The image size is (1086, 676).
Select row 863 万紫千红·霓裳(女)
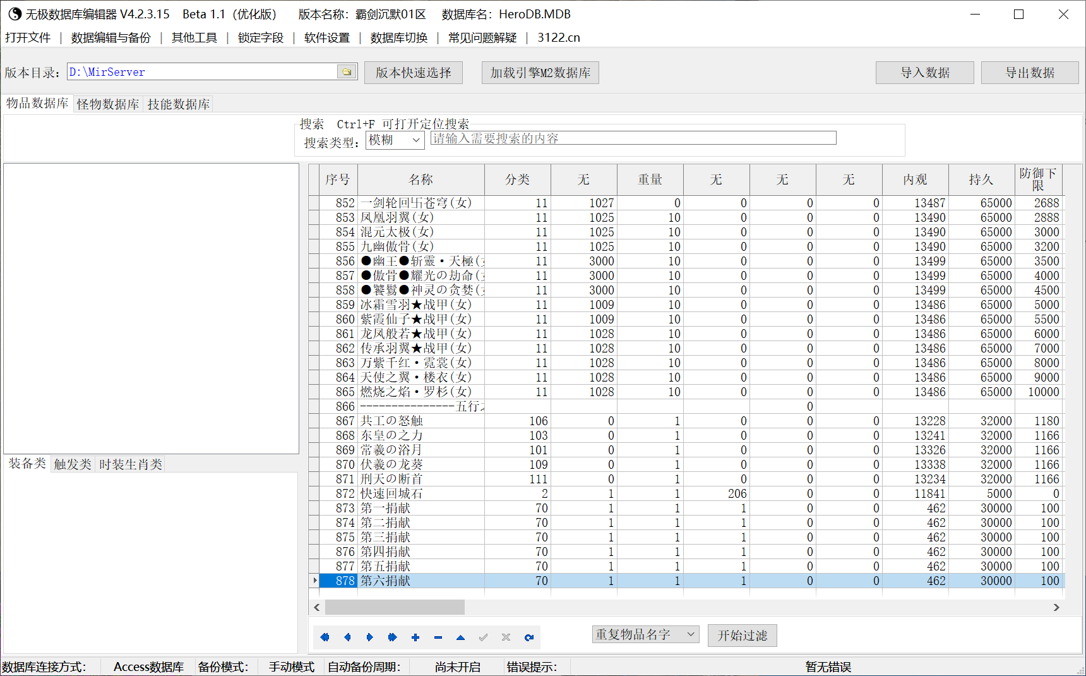point(686,363)
